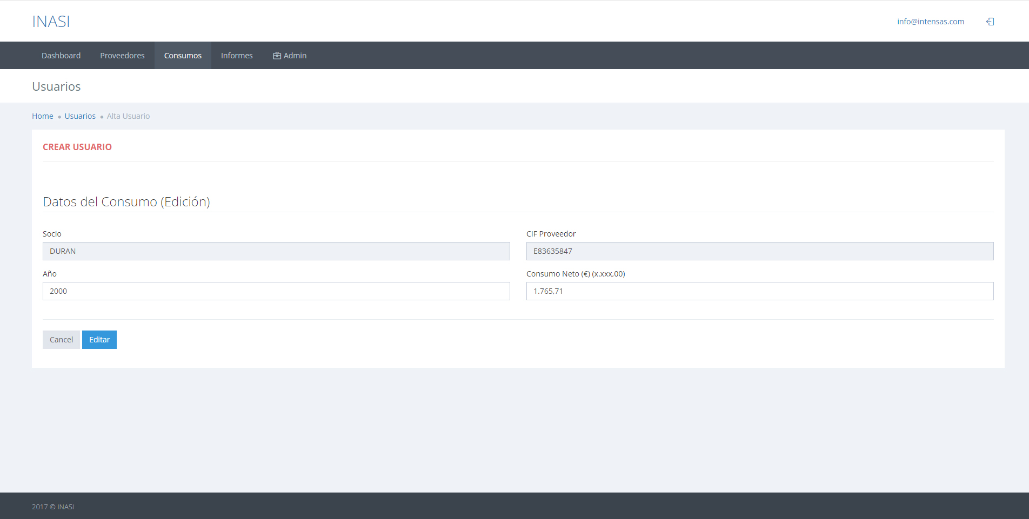Click the 2017 © INASI footer text
The width and height of the screenshot is (1029, 519).
53,507
